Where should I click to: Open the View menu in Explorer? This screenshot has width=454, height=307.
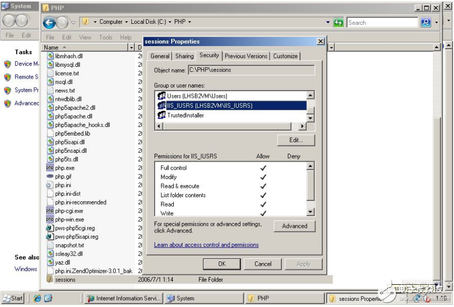point(85,37)
